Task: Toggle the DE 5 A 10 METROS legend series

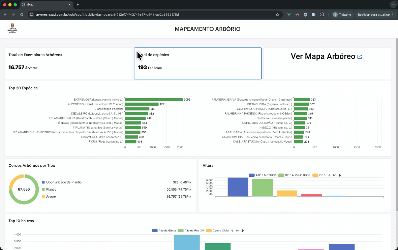Action: (x=294, y=175)
